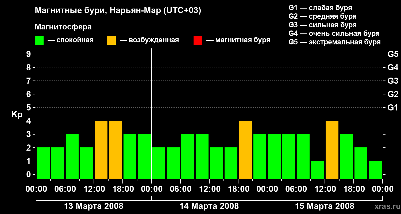This screenshot has width=401, height=214.
Task: Click the yellow 12:00–15:00 bar on 13 March
Action: pyautogui.click(x=101, y=150)
